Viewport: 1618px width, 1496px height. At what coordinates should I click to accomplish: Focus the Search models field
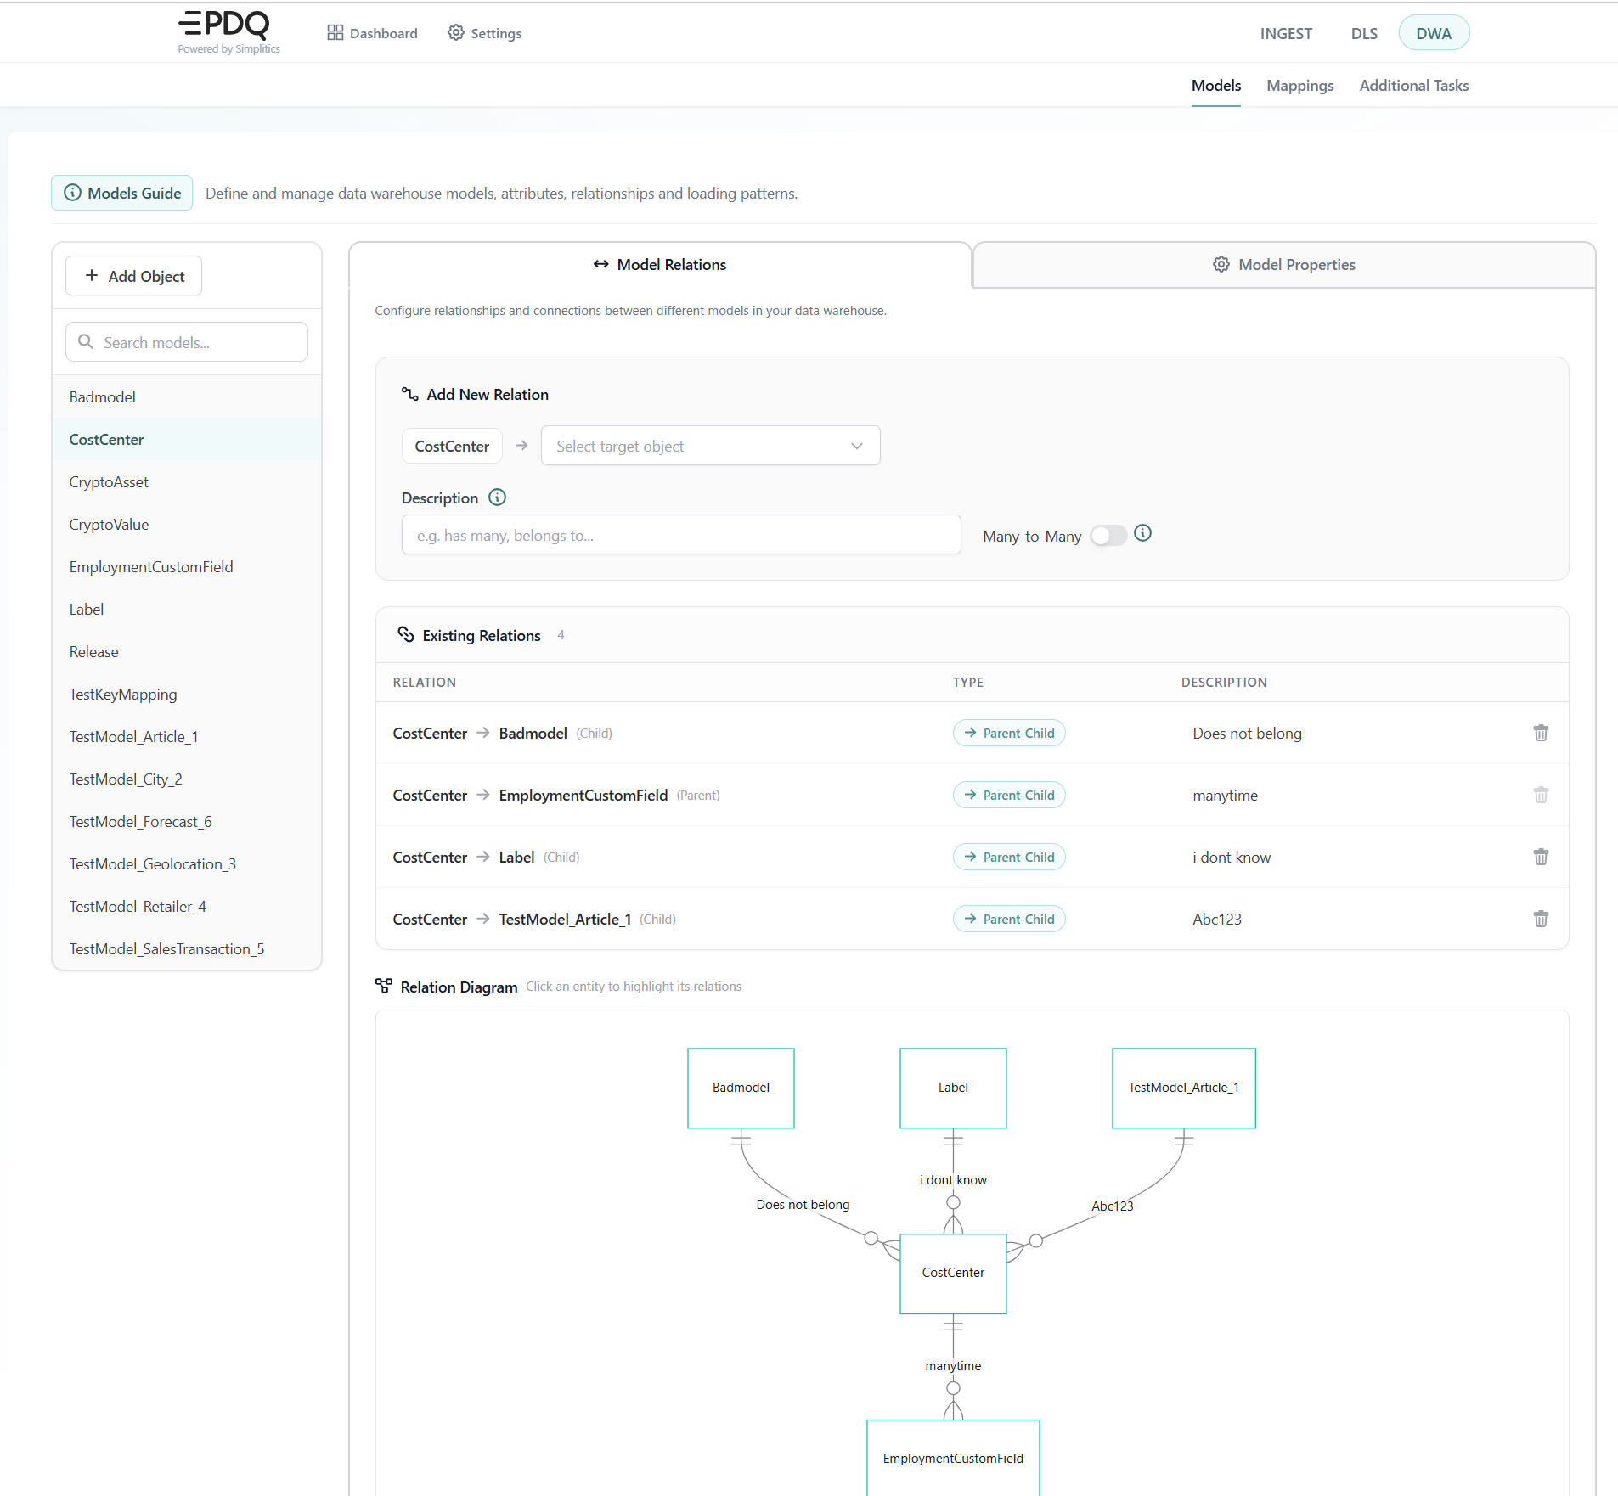coord(187,342)
